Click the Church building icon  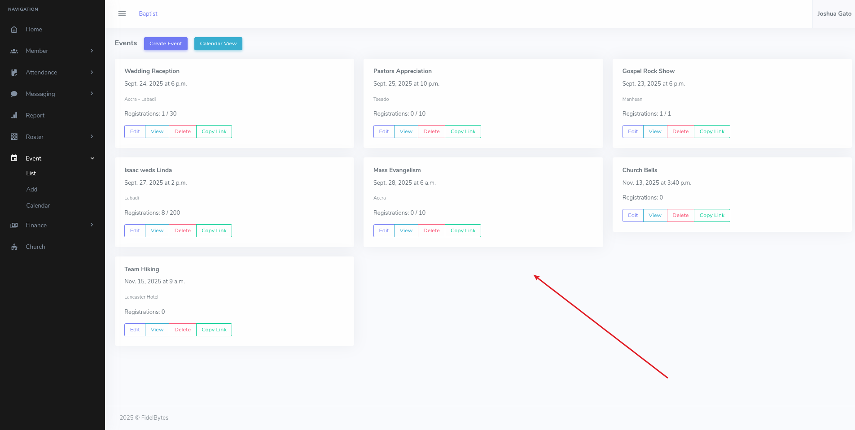point(14,247)
